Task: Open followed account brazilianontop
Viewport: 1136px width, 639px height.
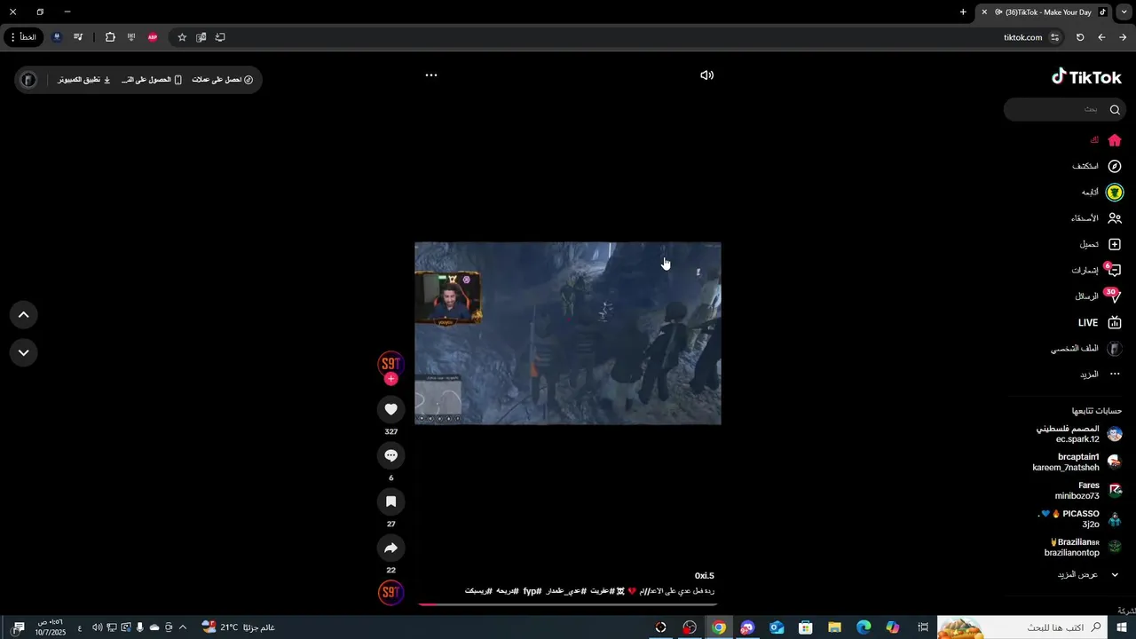Action: [1083, 548]
